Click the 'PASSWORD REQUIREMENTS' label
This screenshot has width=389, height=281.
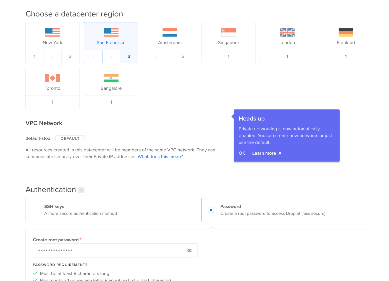pos(60,265)
